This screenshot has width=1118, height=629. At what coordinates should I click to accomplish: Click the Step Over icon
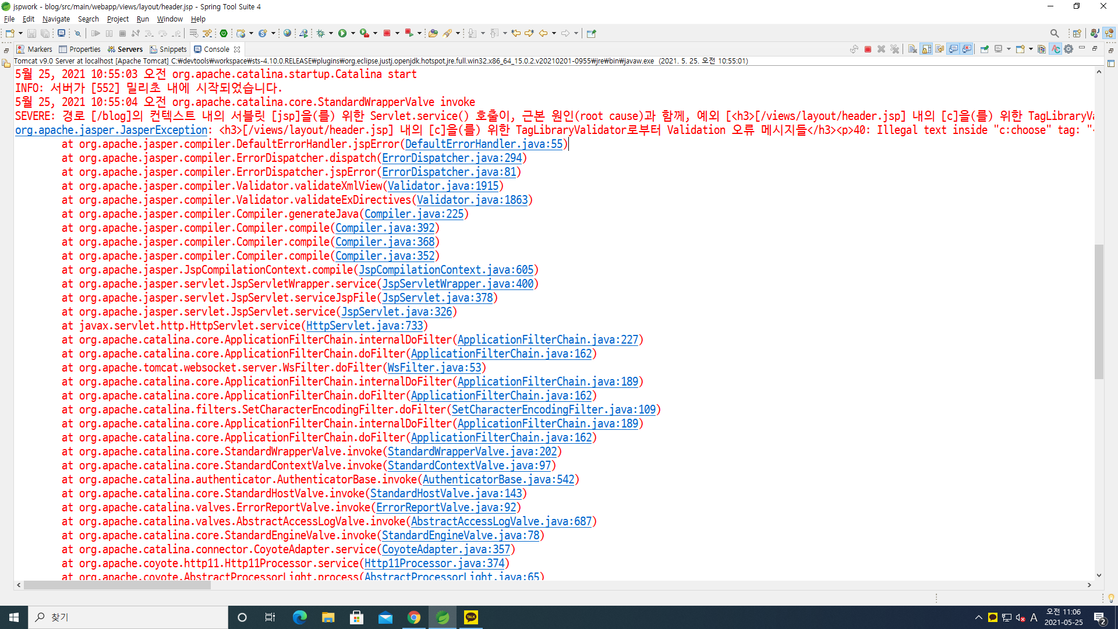click(x=163, y=33)
